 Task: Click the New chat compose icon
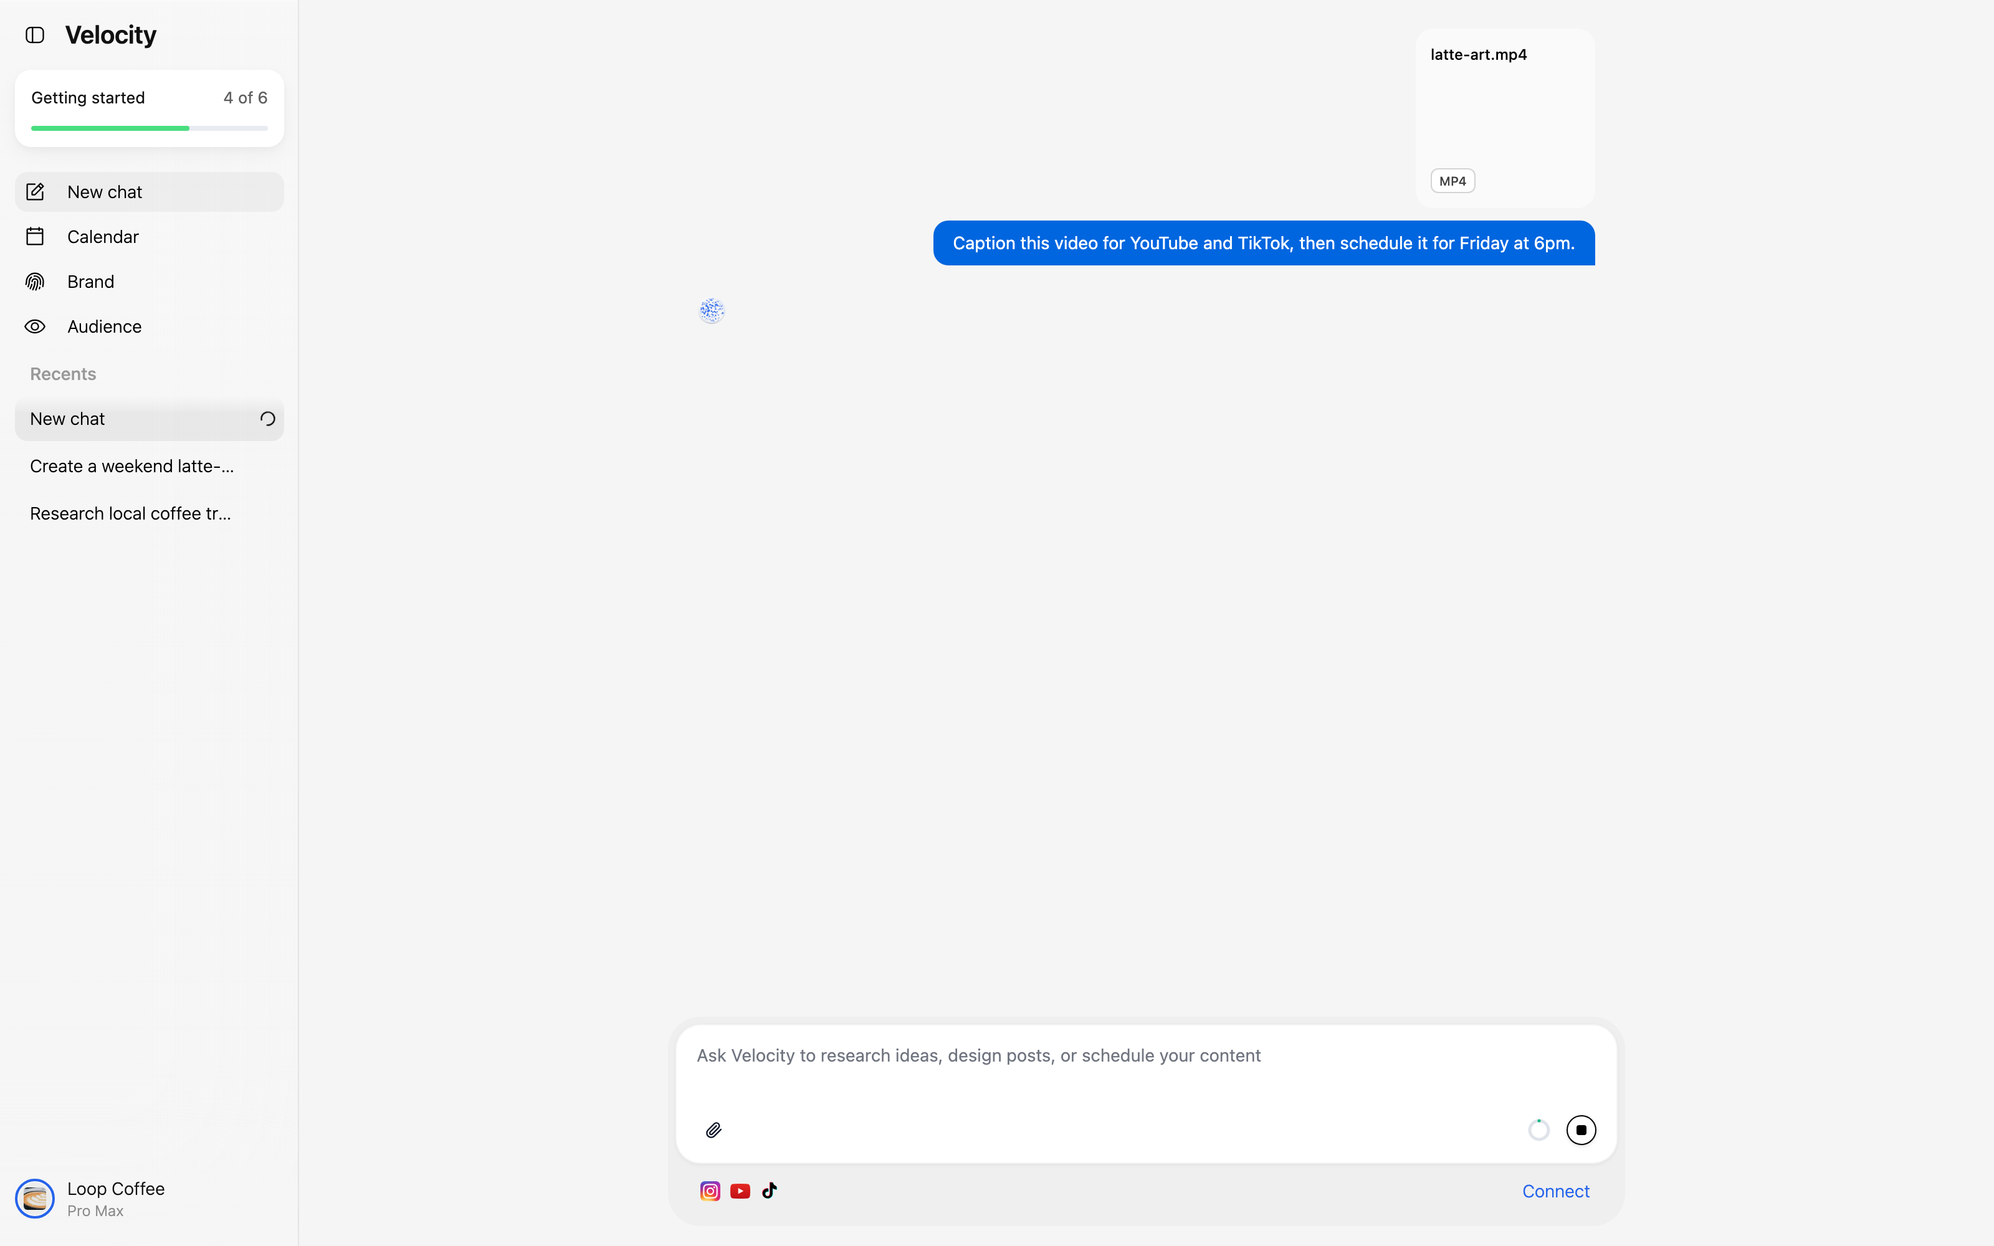pos(35,192)
